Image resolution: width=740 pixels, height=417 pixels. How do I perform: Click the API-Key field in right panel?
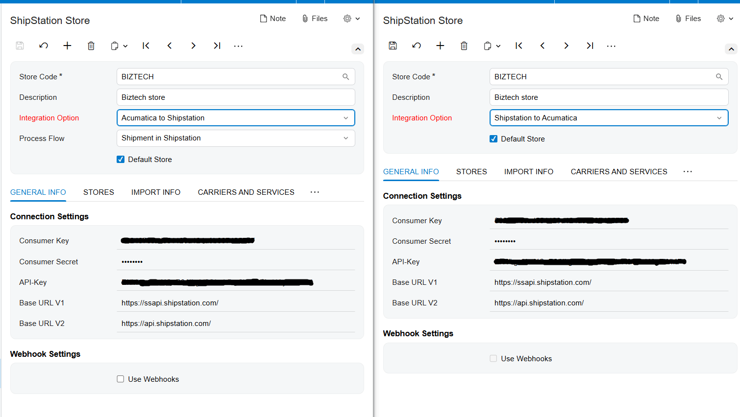click(609, 262)
